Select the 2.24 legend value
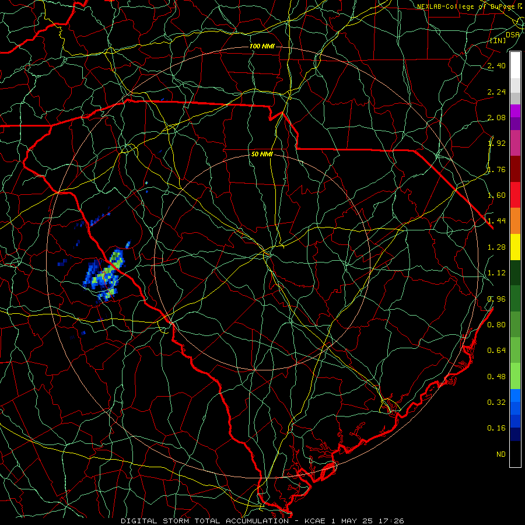Viewport: 525px width, 525px height. (496, 92)
